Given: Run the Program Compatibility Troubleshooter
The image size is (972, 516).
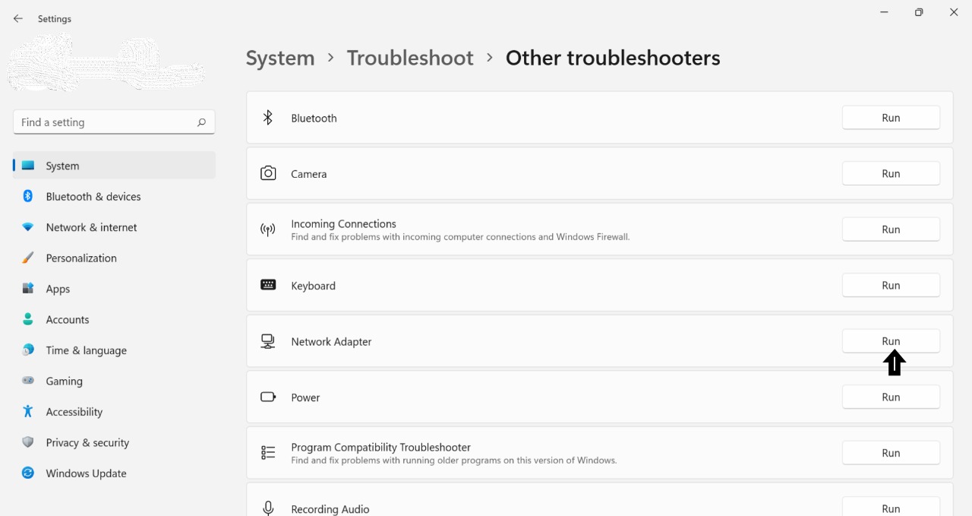Looking at the screenshot, I should tap(891, 453).
